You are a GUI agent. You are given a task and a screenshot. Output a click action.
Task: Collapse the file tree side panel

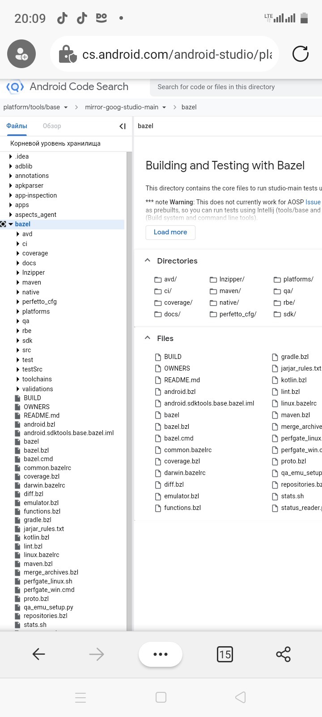pyautogui.click(x=122, y=126)
